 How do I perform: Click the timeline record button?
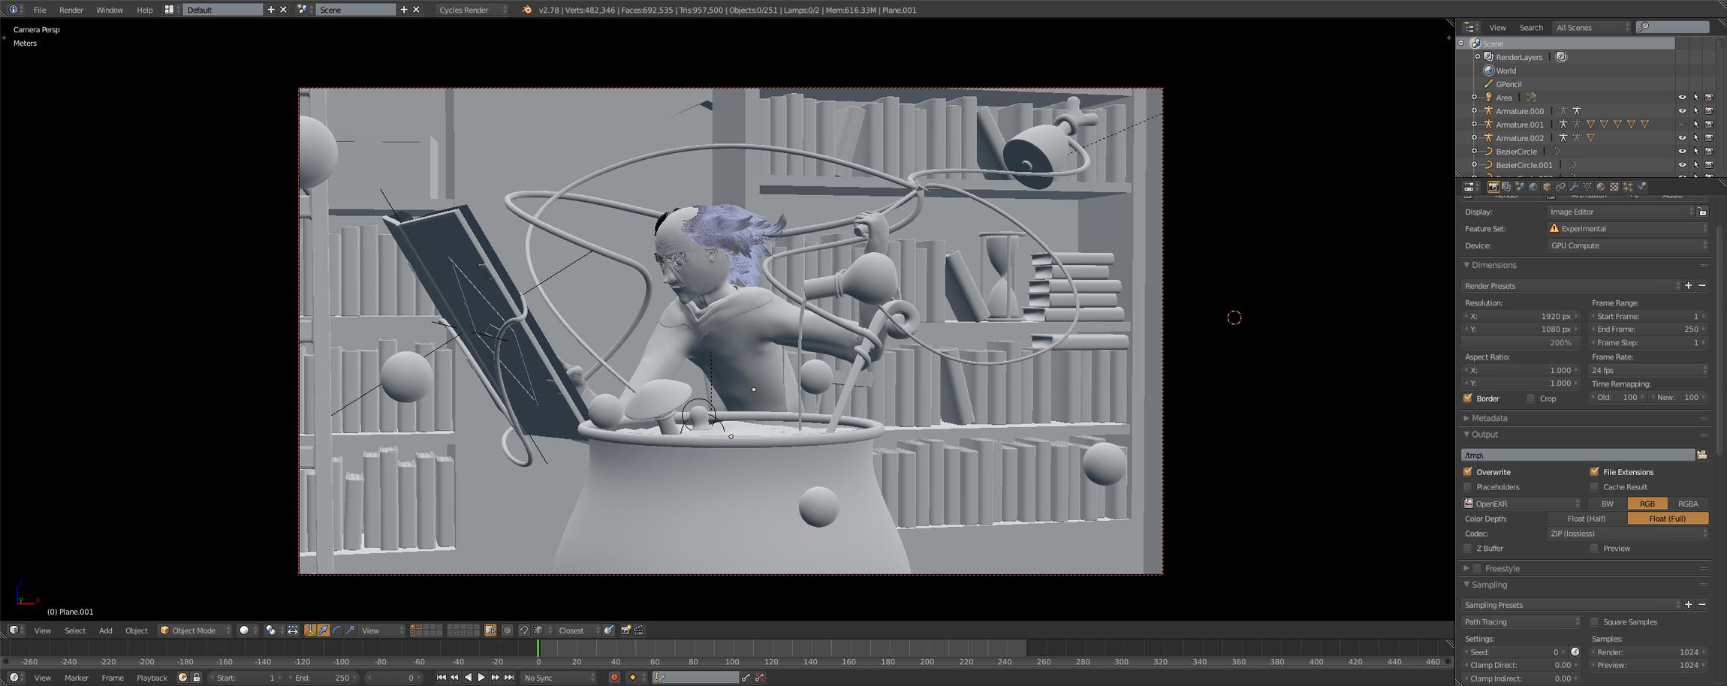point(613,678)
